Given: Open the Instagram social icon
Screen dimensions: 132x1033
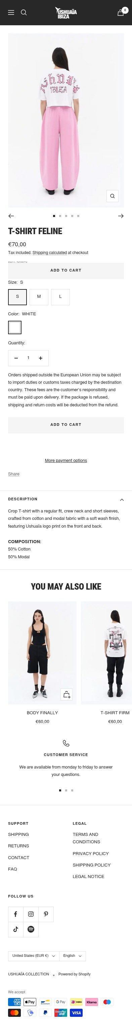Looking at the screenshot, I should tap(31, 914).
